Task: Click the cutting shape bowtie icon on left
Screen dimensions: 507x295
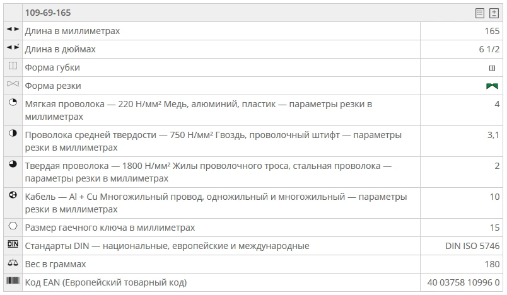Action: click(x=13, y=84)
